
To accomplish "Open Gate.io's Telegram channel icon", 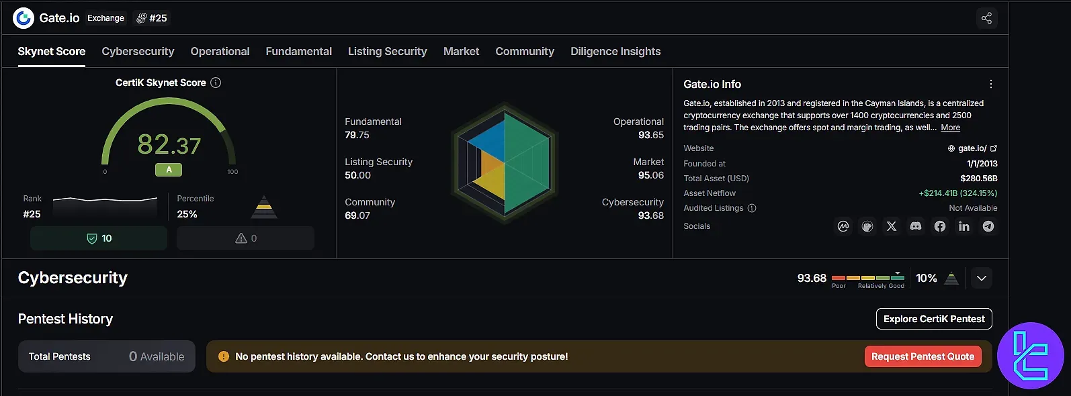I will tap(988, 226).
